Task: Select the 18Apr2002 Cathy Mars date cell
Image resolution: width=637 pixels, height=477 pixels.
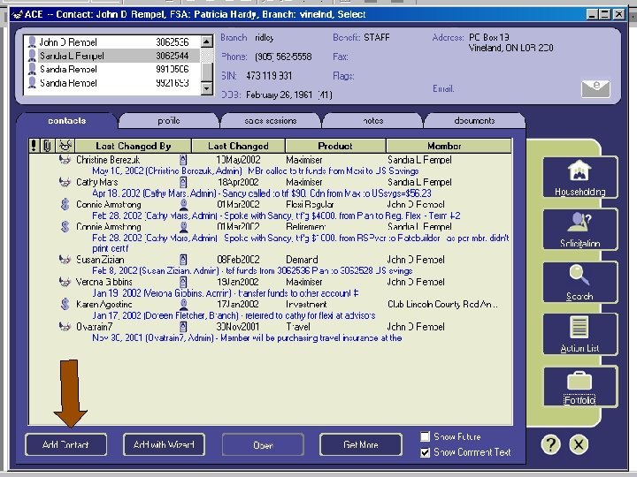Action: click(238, 182)
